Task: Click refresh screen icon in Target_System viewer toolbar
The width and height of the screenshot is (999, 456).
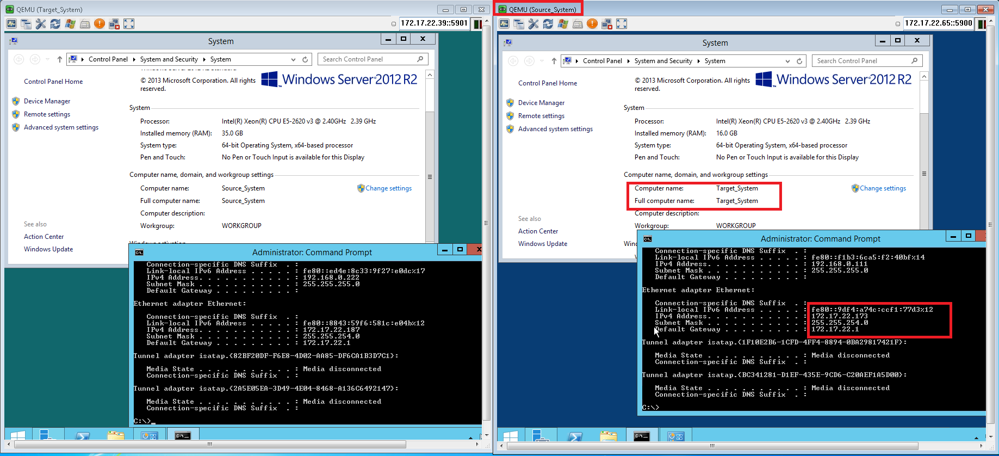Action: tap(55, 24)
